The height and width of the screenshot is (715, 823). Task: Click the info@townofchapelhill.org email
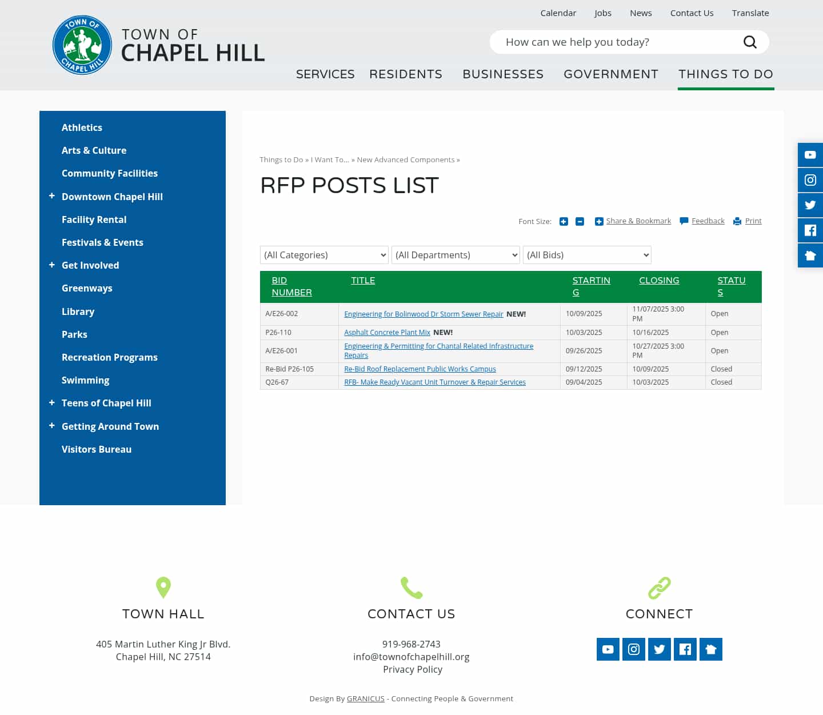411,657
